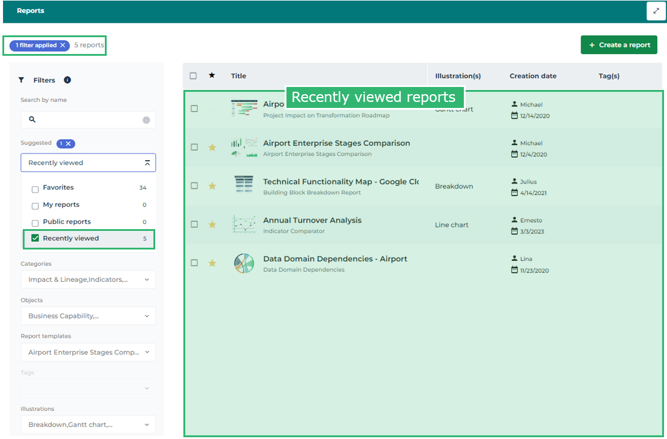Remove the applied filter via X
Image resolution: width=667 pixels, height=439 pixels.
pyautogui.click(x=63, y=46)
